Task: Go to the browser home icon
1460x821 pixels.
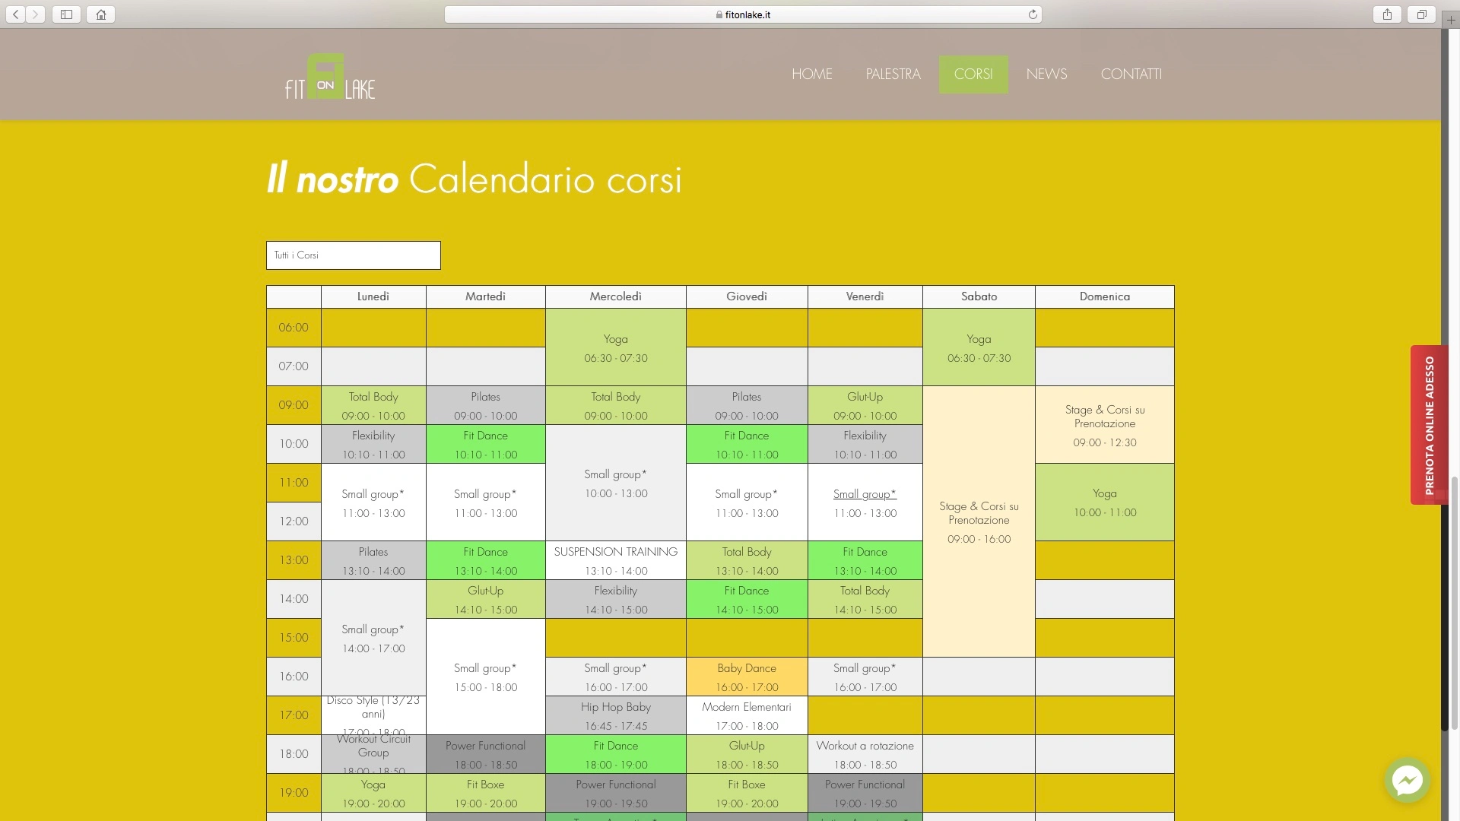Action: 100,14
